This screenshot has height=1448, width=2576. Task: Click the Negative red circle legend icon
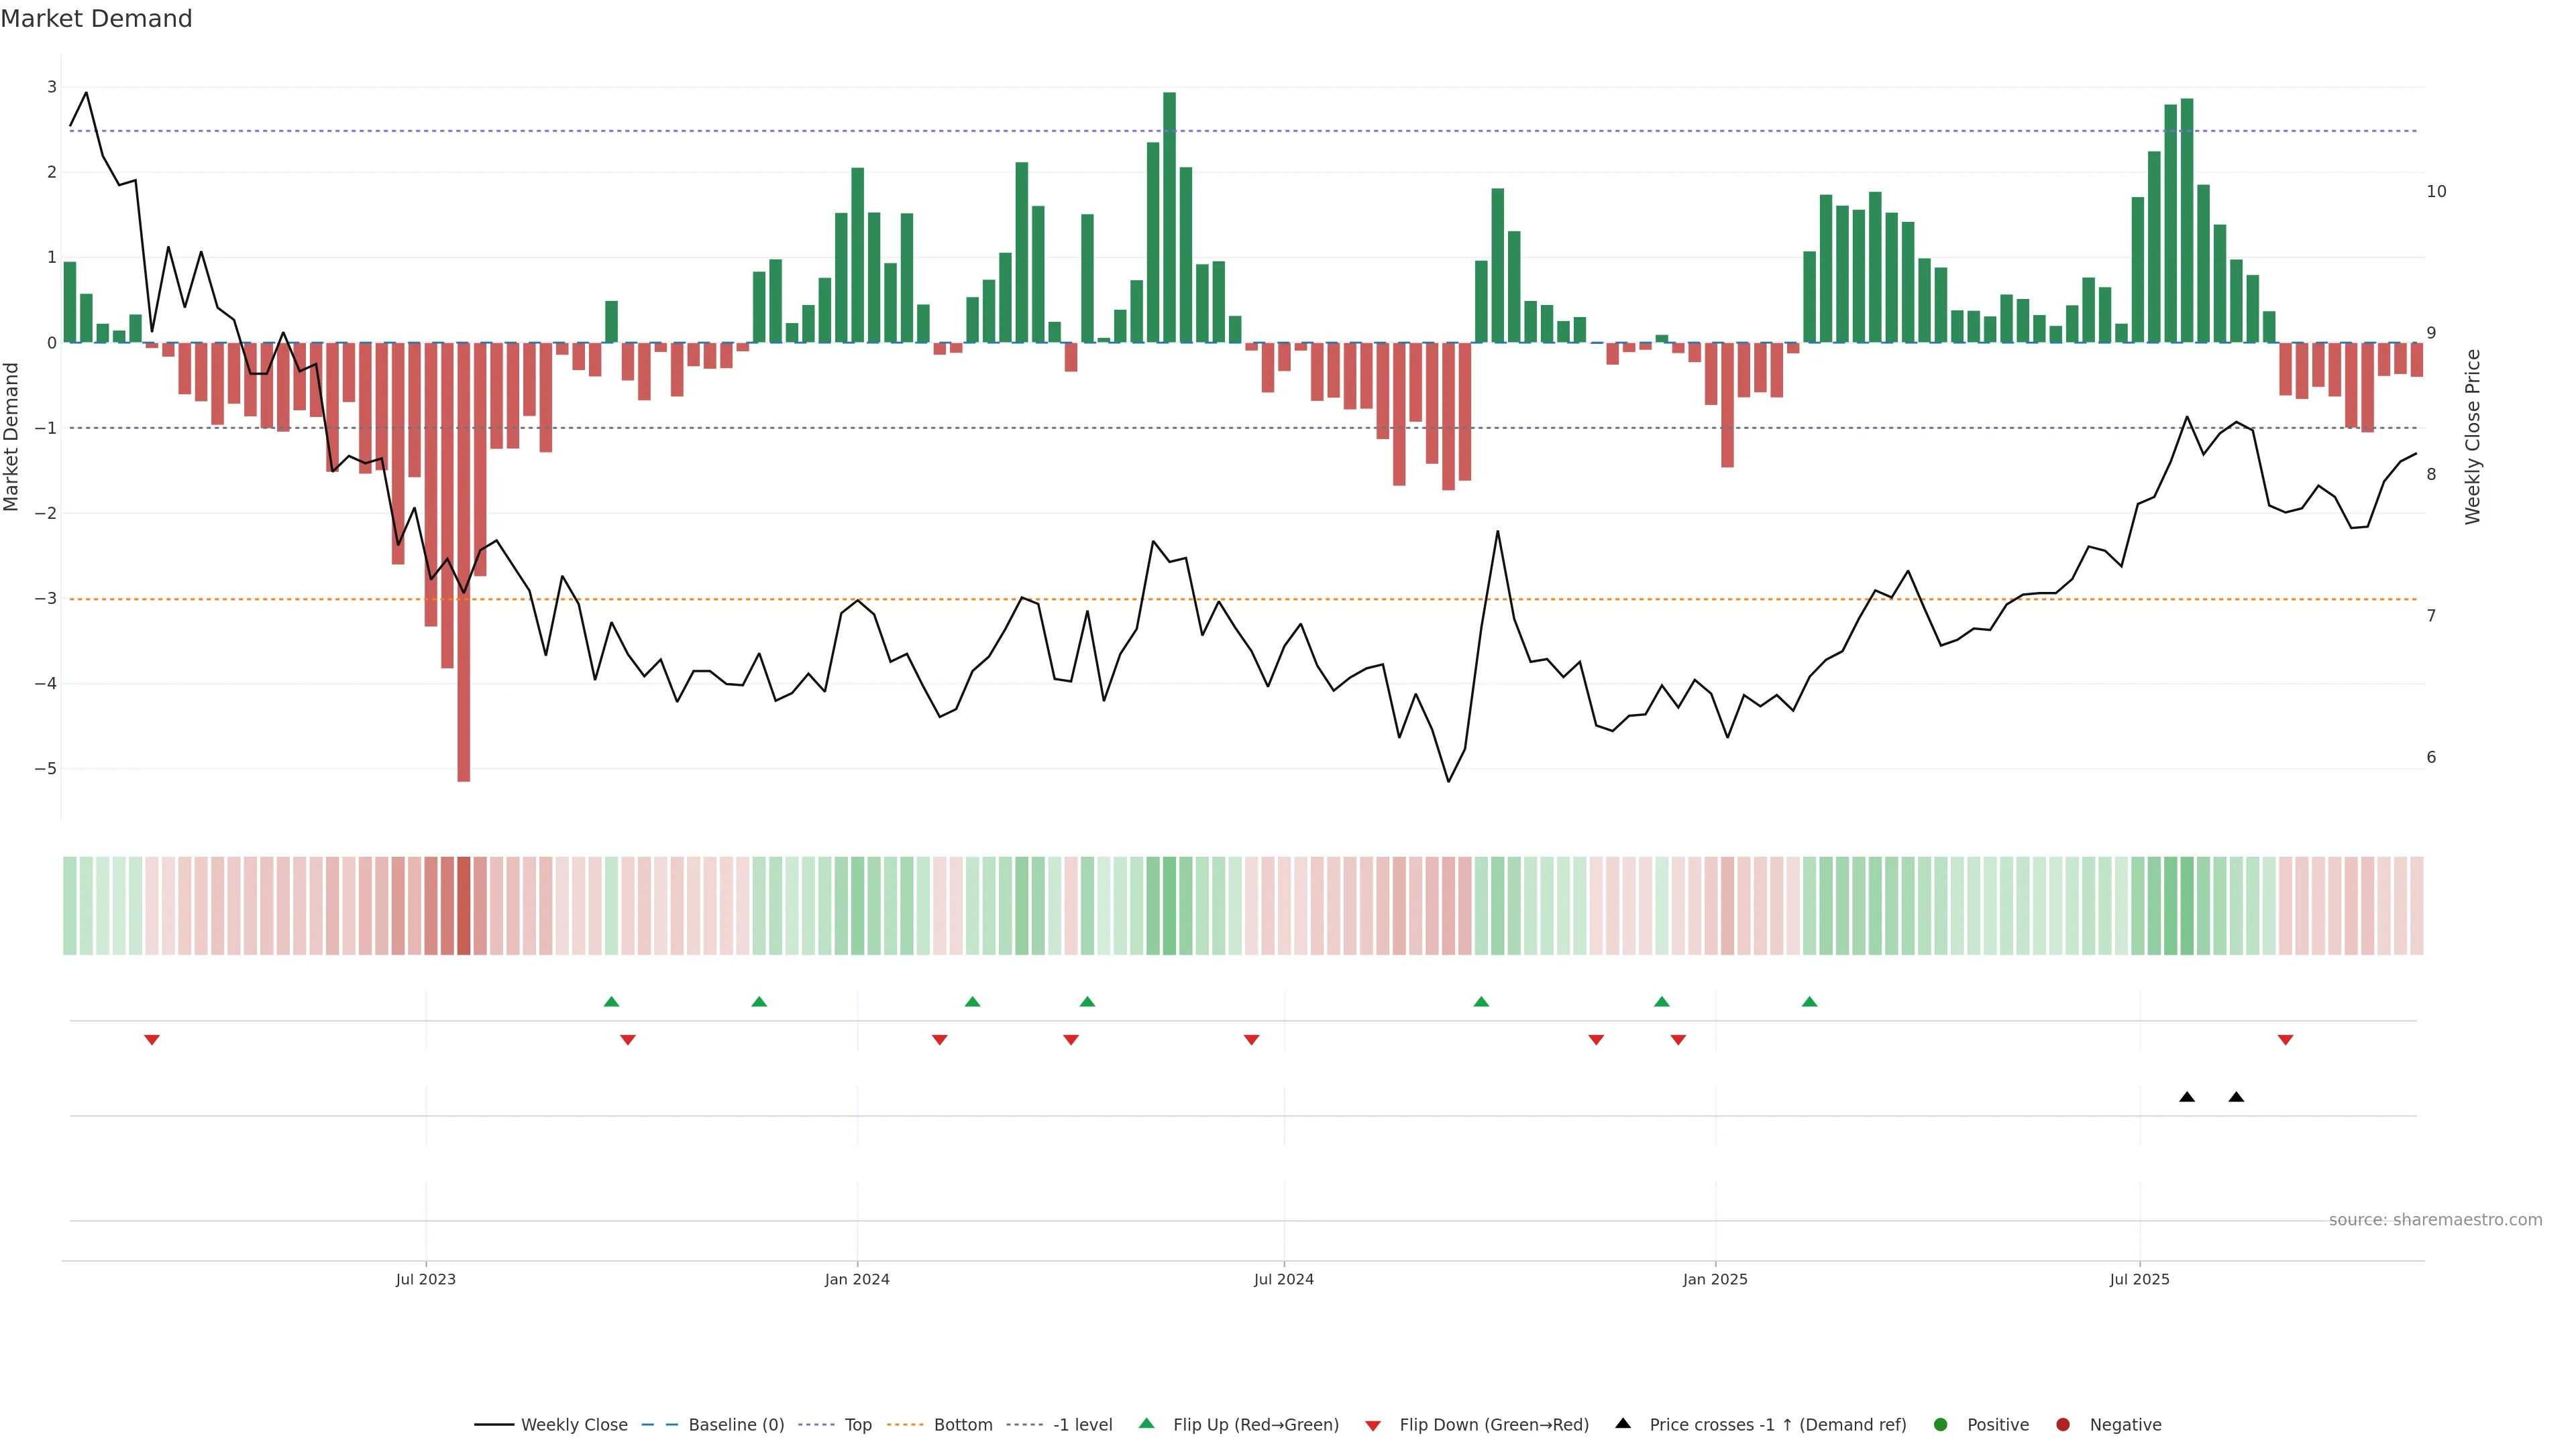[x=2063, y=1424]
